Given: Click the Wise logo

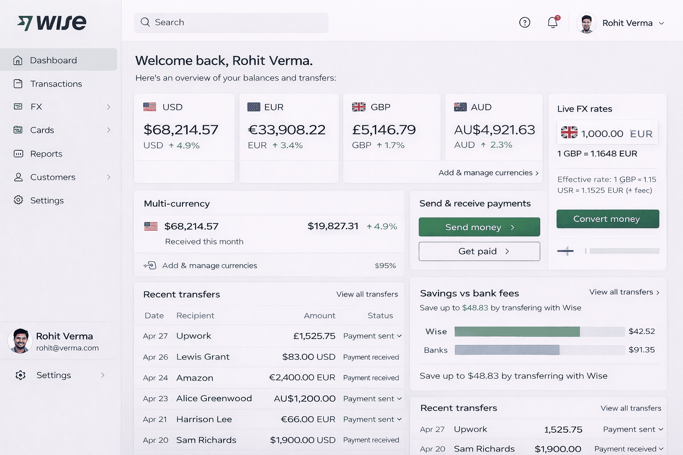Looking at the screenshot, I should point(52,23).
